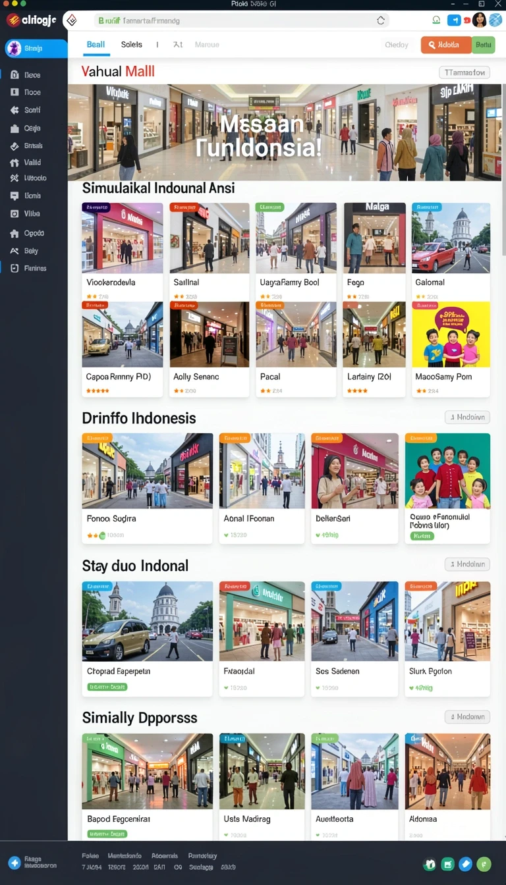The width and height of the screenshot is (506, 885).
Task: Open the Adoniaa store card
Action: (447, 787)
